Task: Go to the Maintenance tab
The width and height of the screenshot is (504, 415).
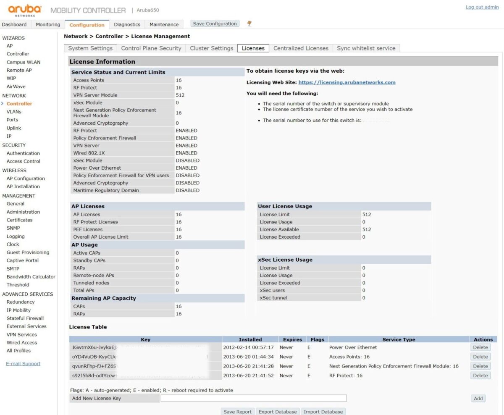Action: 164,24
